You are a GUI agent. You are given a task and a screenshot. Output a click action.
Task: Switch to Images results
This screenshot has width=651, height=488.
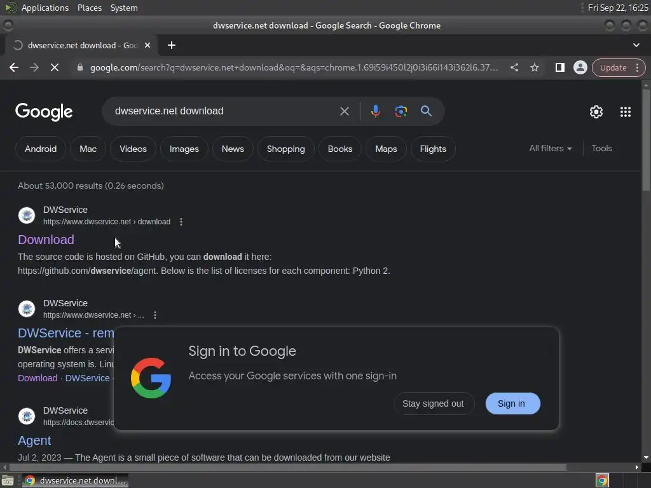pos(184,149)
